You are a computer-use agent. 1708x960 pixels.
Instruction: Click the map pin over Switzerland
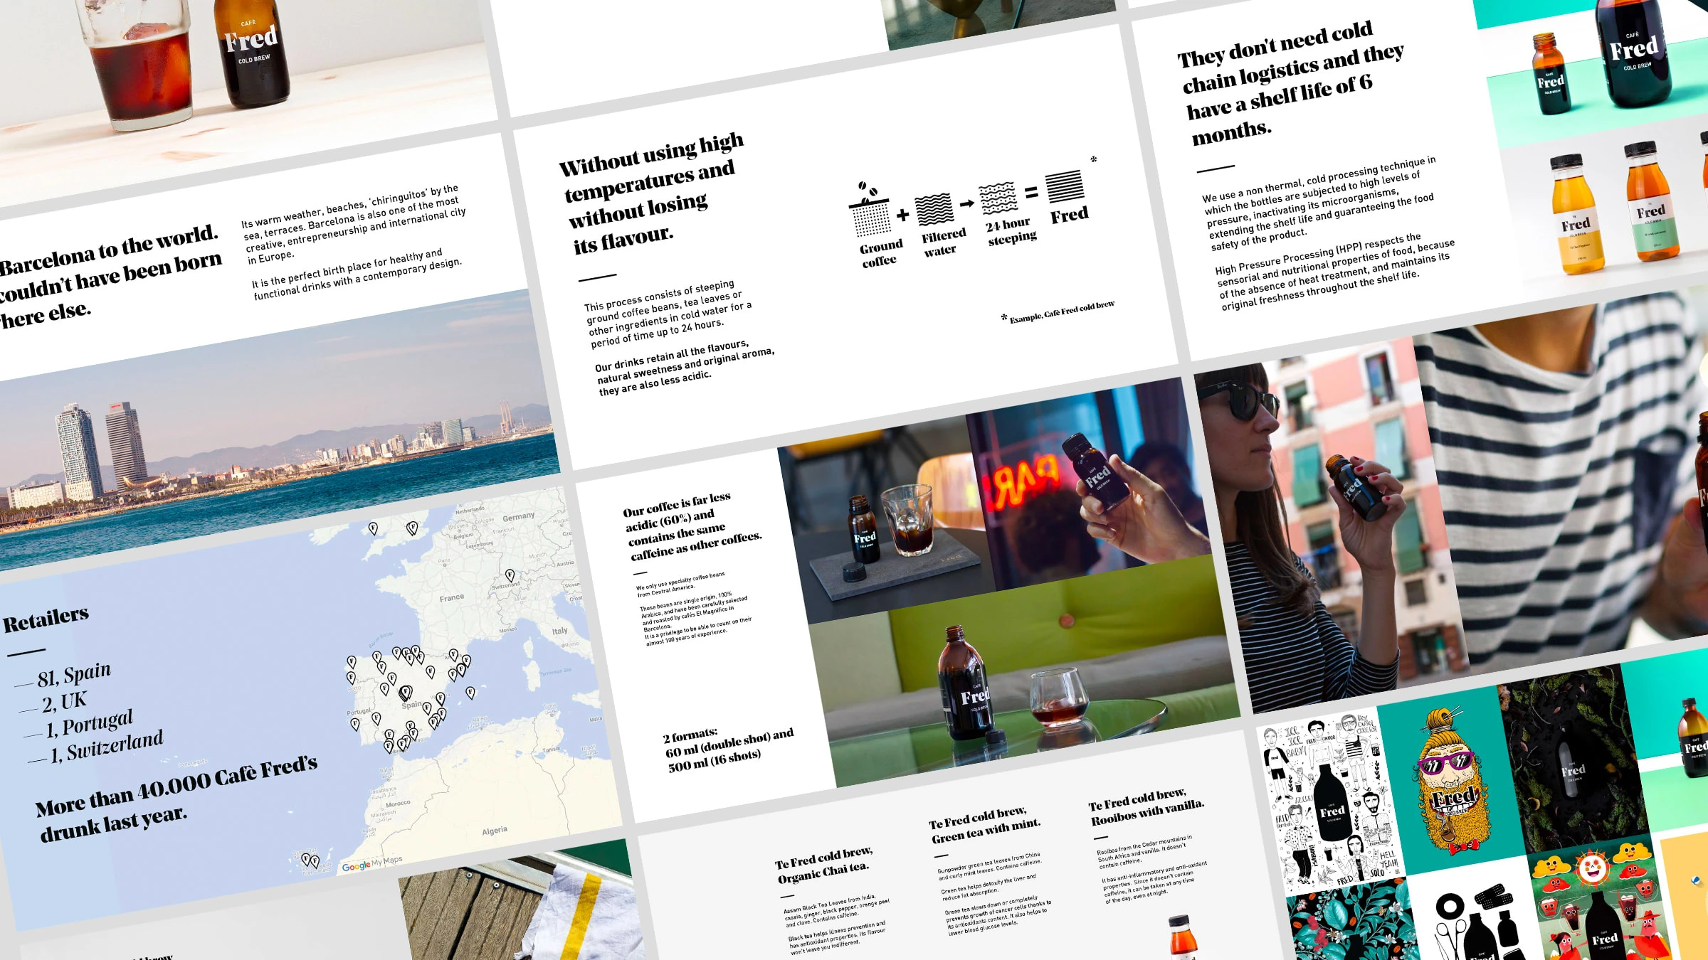coord(510,575)
